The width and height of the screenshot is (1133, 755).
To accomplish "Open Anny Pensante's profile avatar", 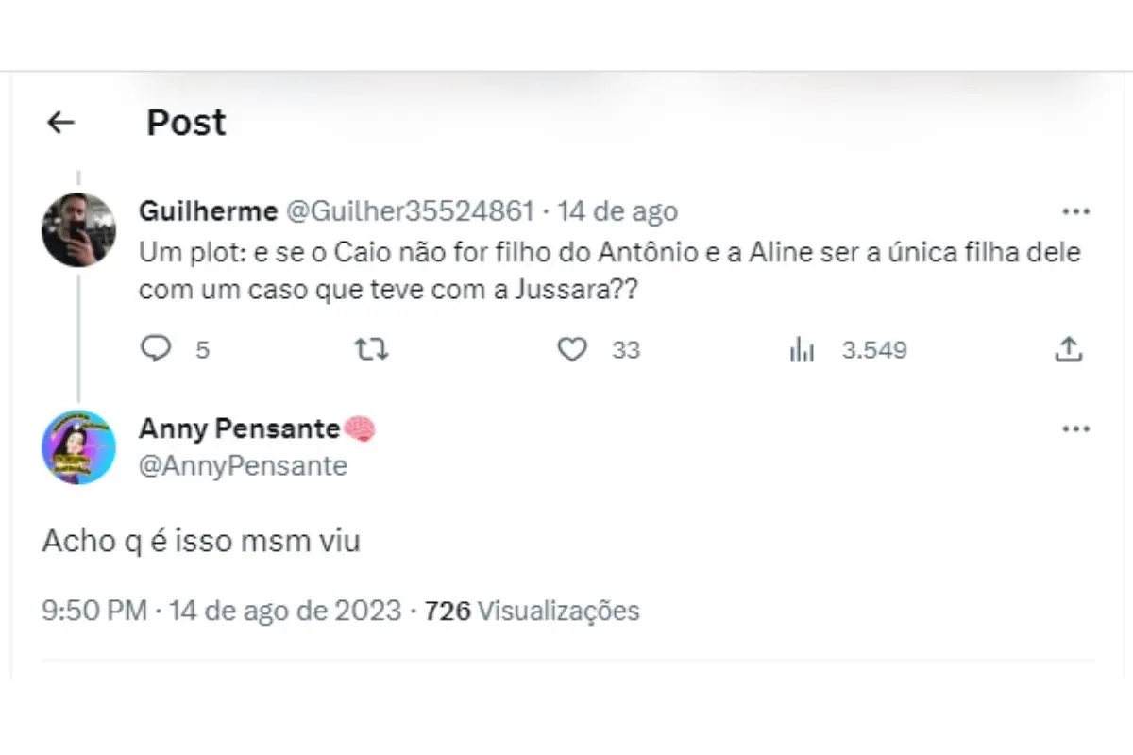I will click(x=78, y=447).
